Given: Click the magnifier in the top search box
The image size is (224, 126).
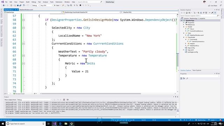Looking at the screenshot, I should point(101,2).
